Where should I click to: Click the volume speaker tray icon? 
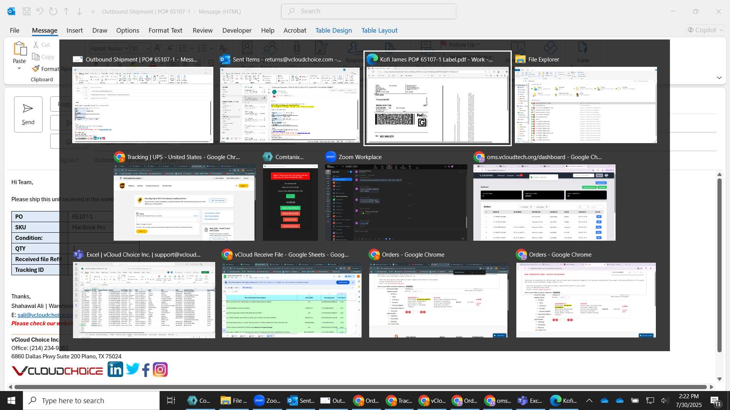pos(665,401)
